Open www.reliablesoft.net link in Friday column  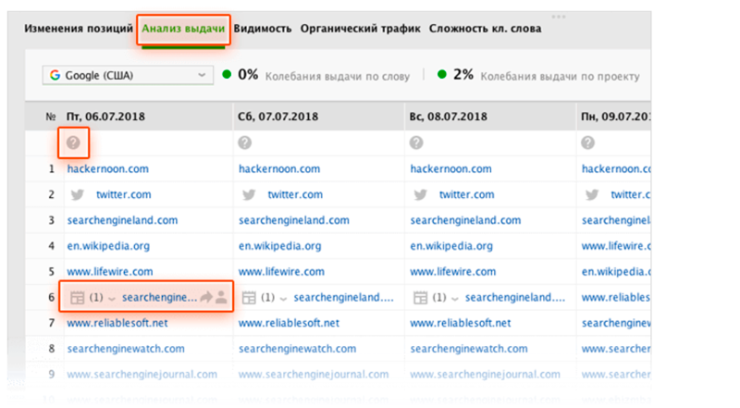[x=117, y=323]
